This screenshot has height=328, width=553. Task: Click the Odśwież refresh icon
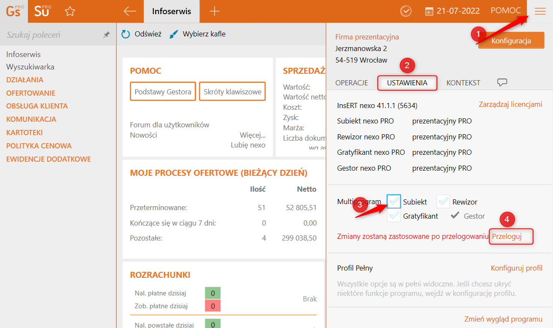pyautogui.click(x=126, y=34)
